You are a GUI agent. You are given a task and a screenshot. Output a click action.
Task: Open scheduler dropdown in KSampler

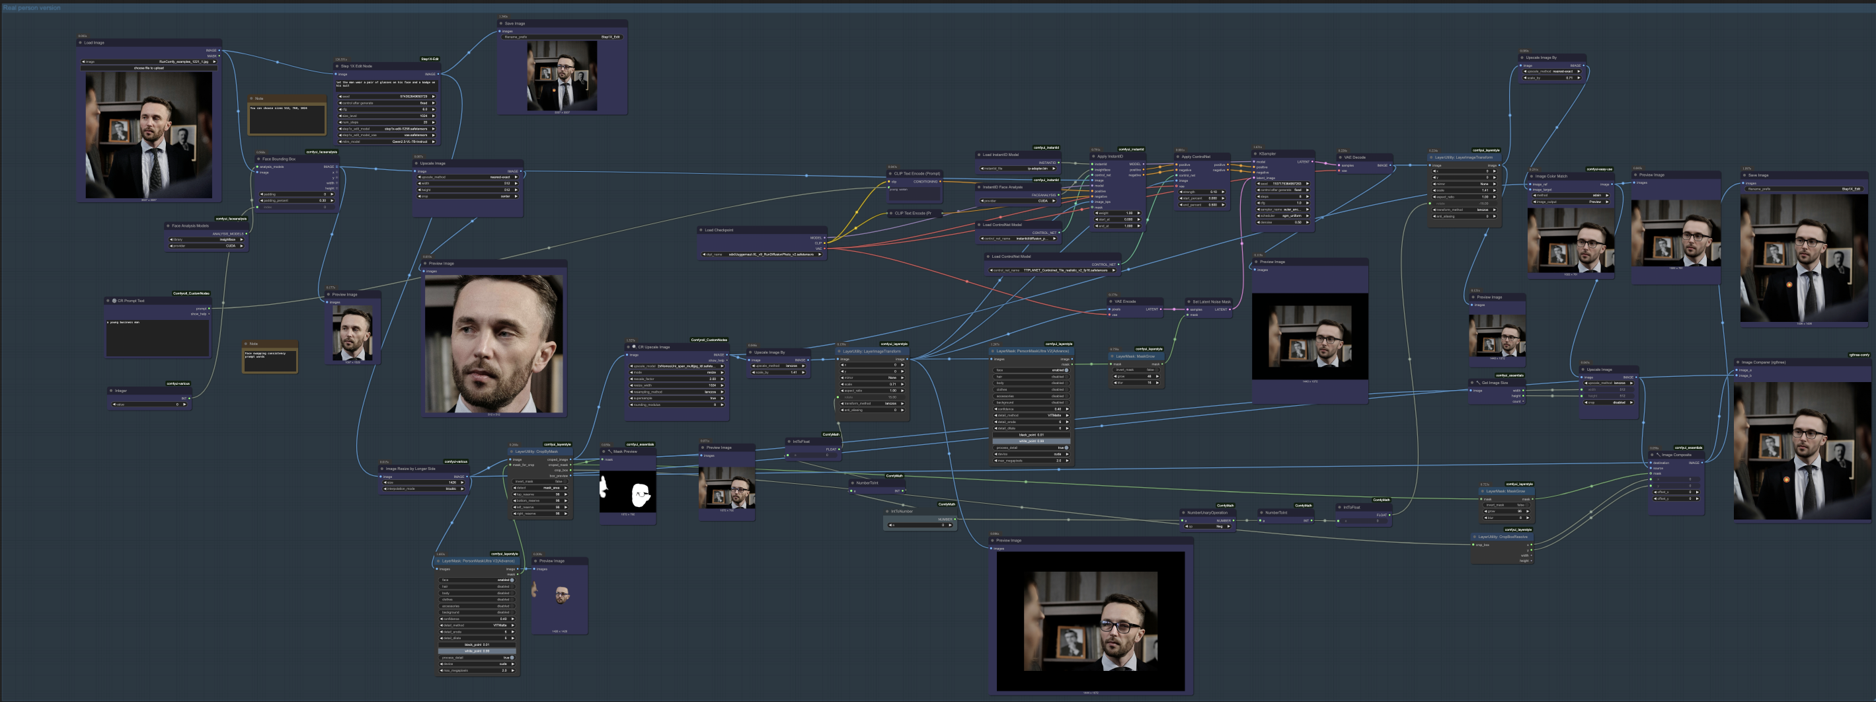tap(1284, 215)
